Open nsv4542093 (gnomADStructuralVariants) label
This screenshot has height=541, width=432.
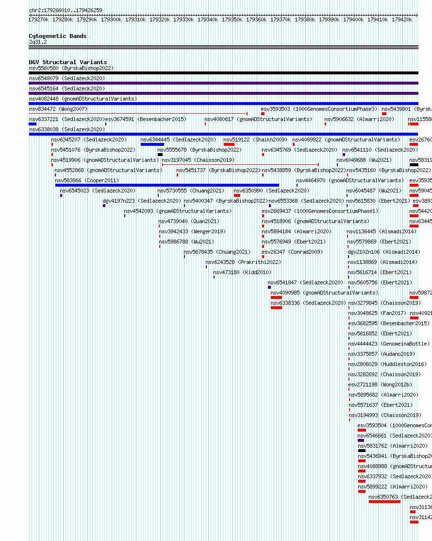pyautogui.click(x=178, y=211)
